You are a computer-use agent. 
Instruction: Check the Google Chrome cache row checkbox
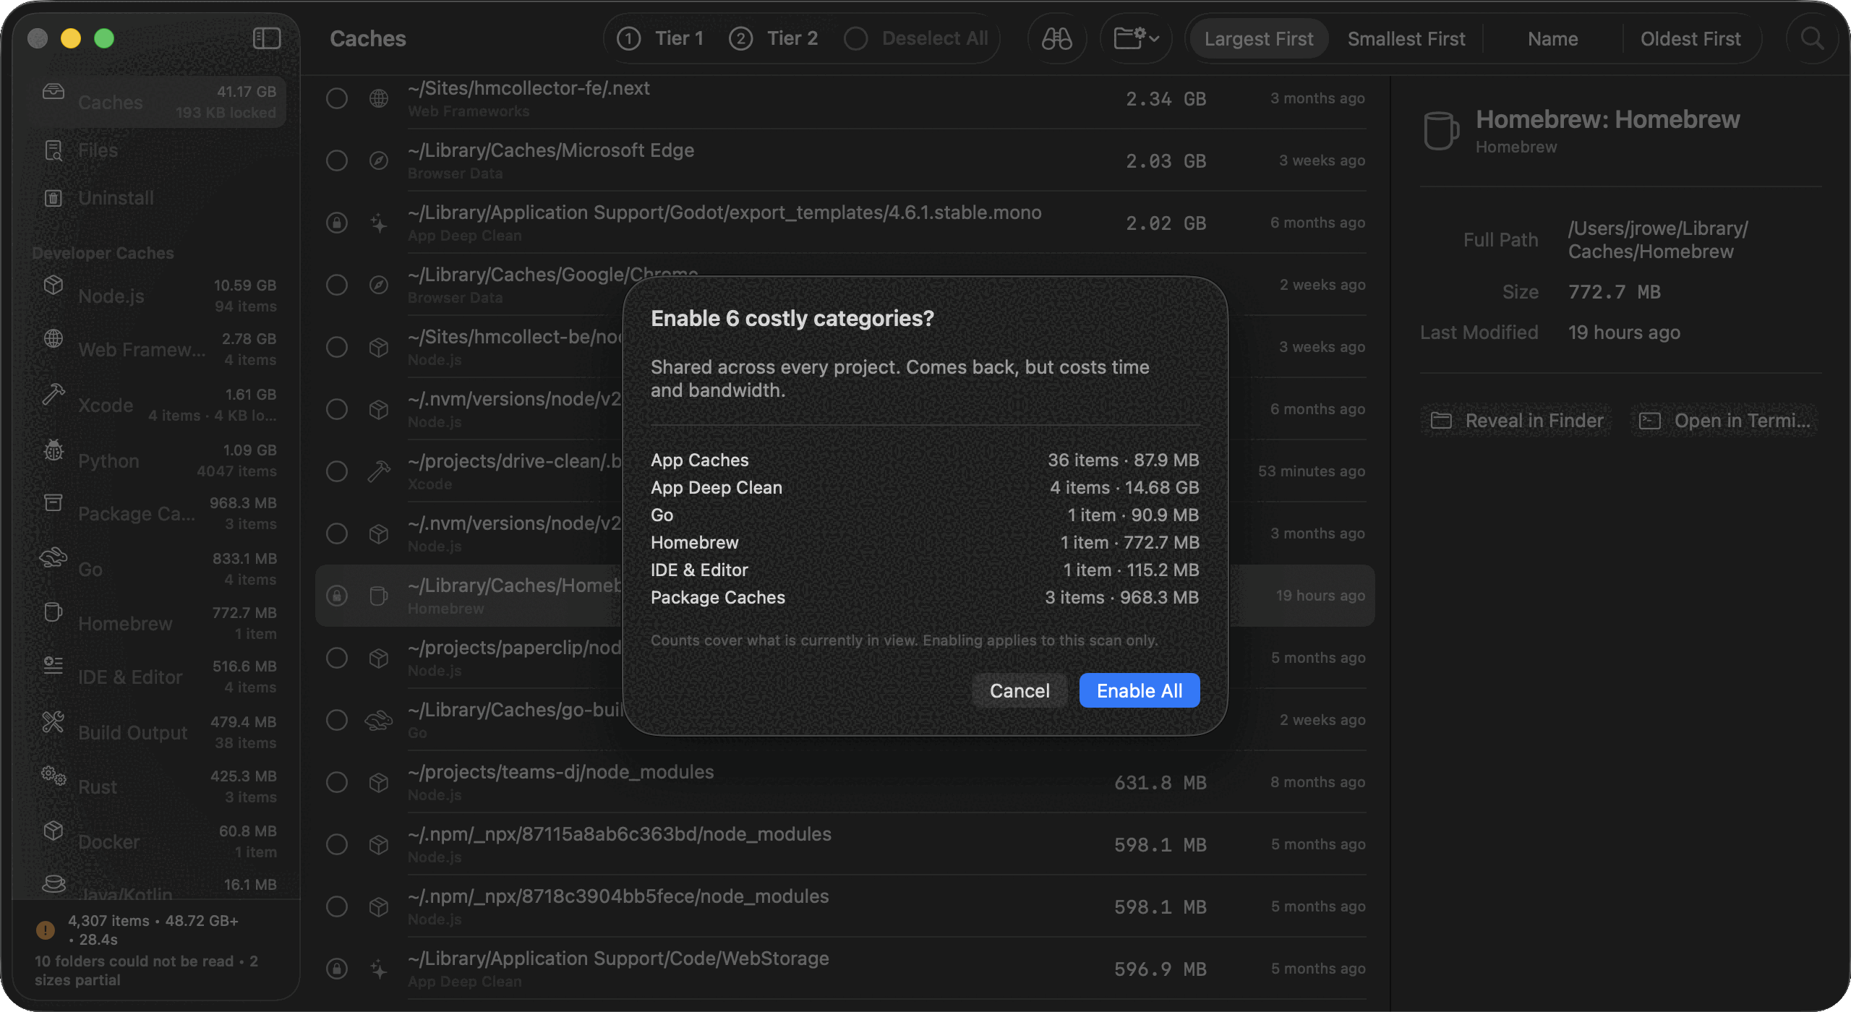(x=337, y=285)
